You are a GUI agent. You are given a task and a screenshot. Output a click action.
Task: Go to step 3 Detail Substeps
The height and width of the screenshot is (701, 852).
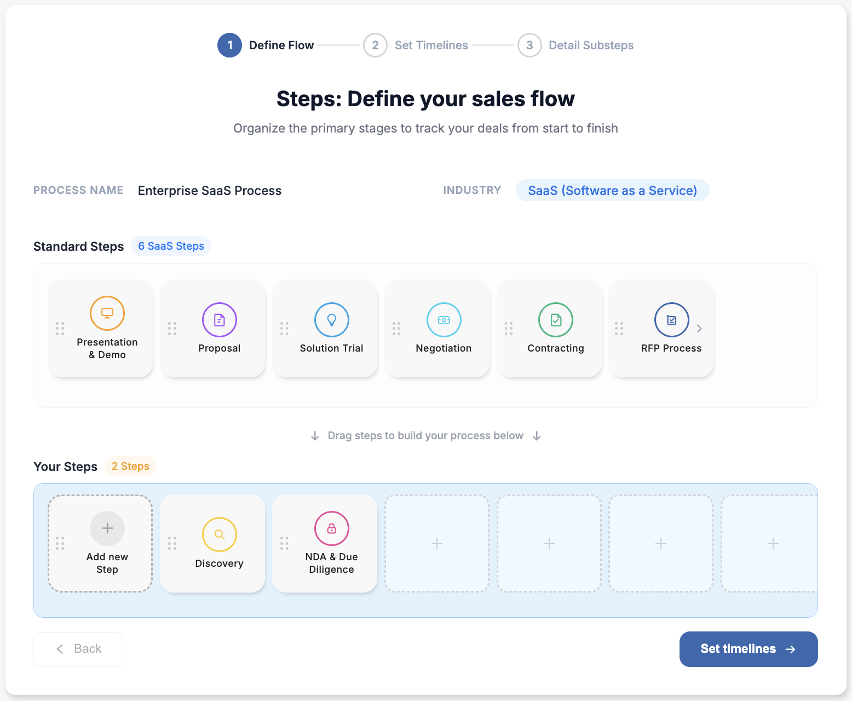(x=575, y=45)
